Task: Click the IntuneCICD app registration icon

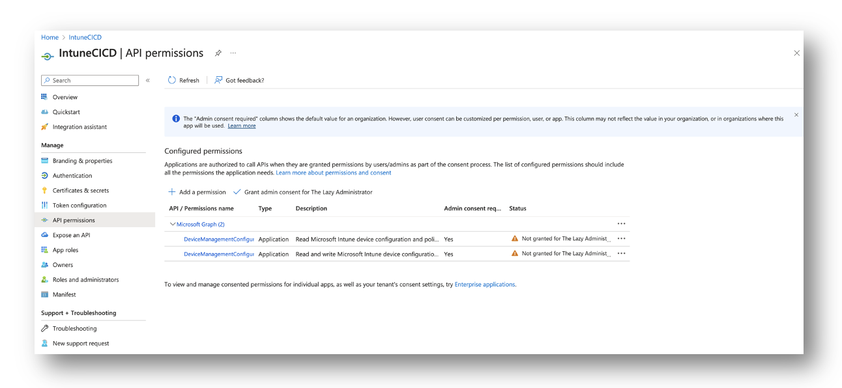Action: [x=48, y=55]
